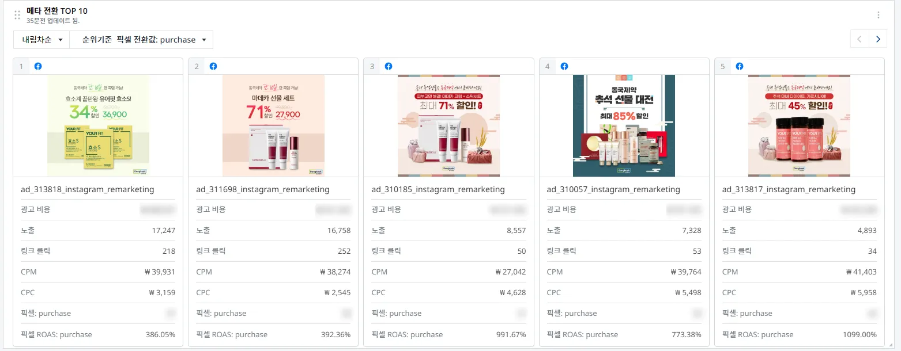
Task: Click the CPM value ₩39,764
Action: click(x=687, y=272)
